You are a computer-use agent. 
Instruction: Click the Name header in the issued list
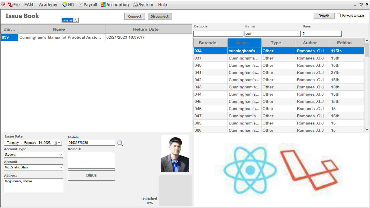click(x=62, y=29)
